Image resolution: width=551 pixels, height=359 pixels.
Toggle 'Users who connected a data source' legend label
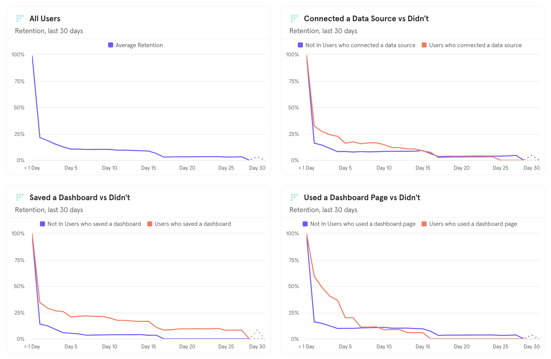[475, 45]
